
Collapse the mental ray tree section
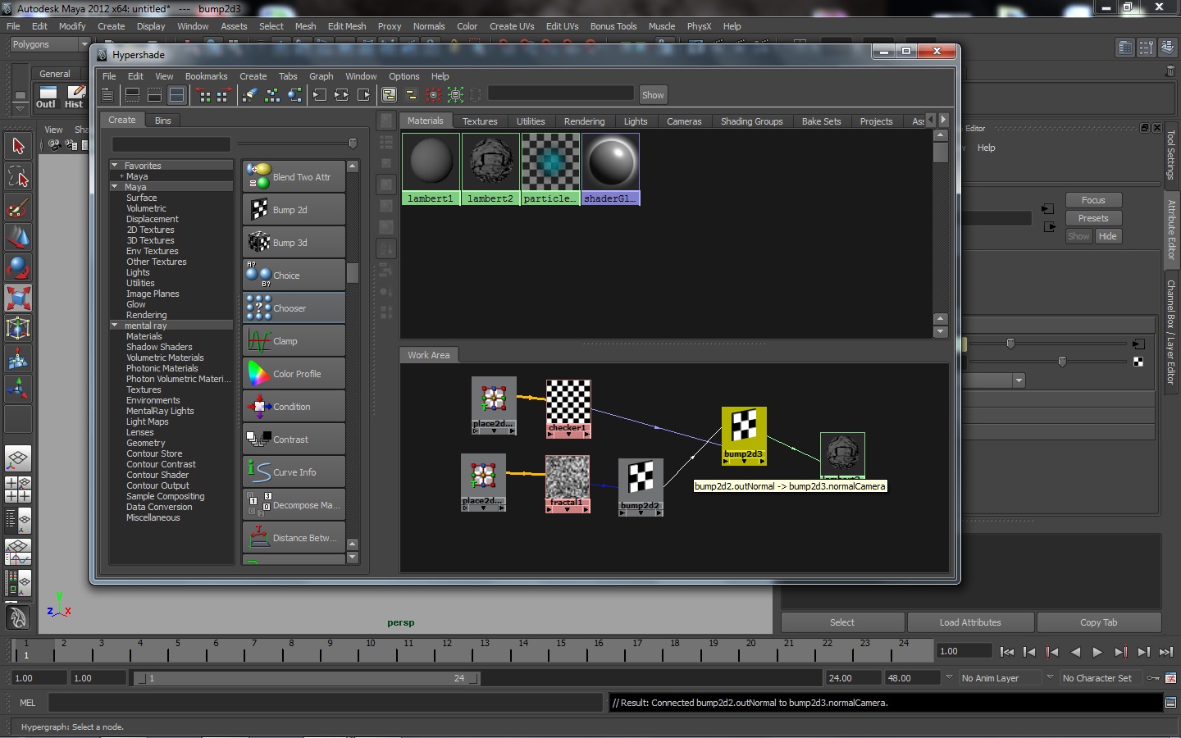(115, 326)
